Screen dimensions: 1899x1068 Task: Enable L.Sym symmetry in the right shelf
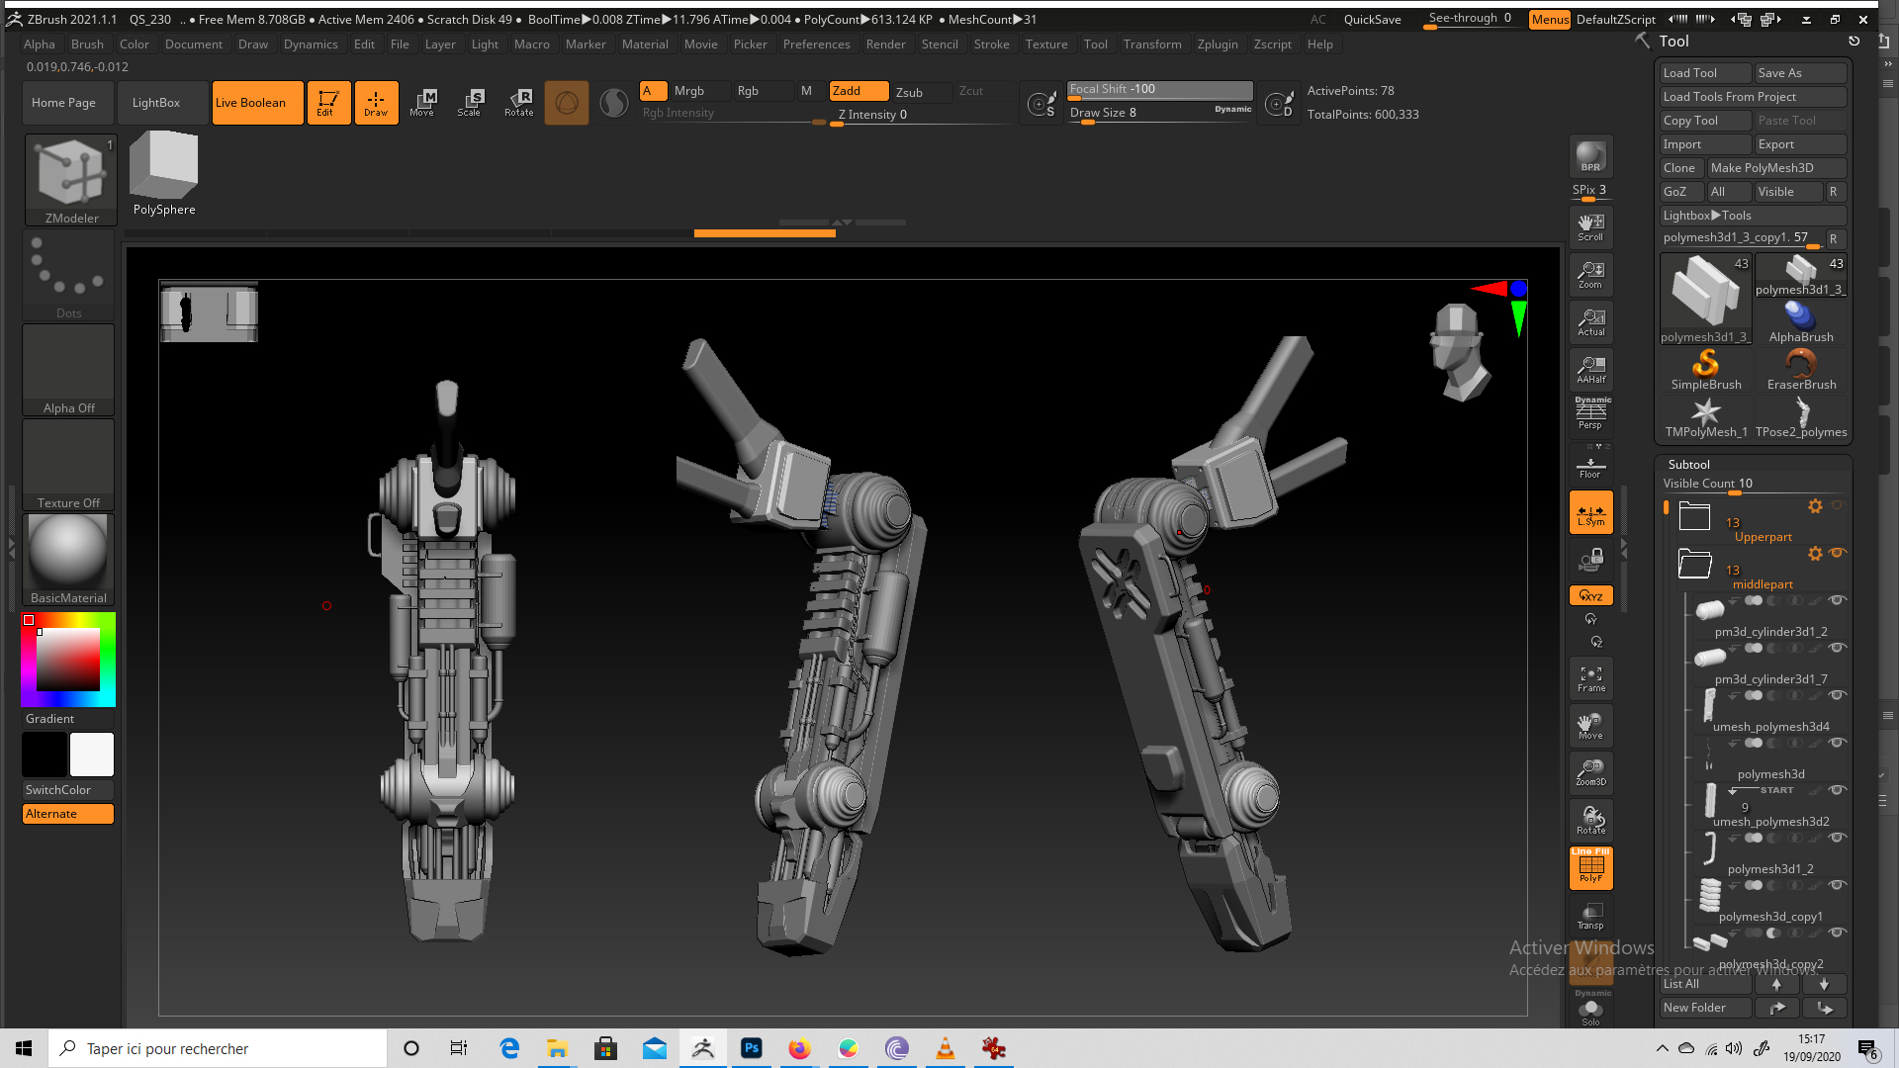point(1590,511)
